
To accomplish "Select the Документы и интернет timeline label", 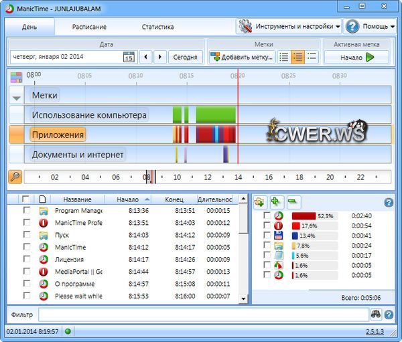I will click(78, 155).
